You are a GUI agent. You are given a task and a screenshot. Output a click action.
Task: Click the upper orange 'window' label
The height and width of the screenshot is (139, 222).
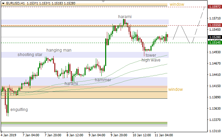pyautogui.click(x=177, y=4)
